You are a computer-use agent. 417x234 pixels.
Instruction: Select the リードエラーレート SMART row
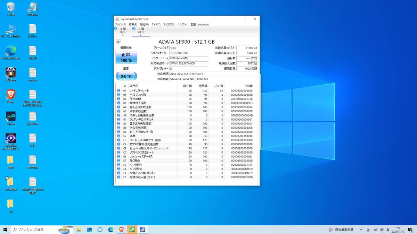tap(185, 90)
